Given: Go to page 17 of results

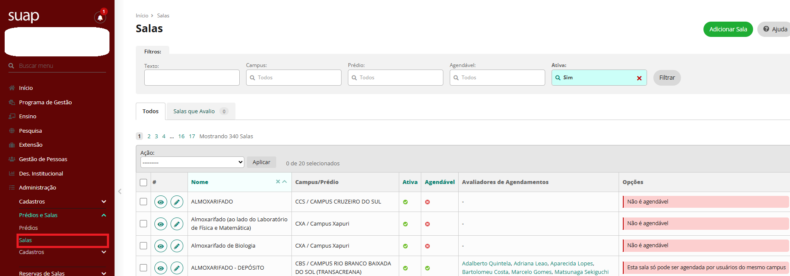Looking at the screenshot, I should 192,137.
